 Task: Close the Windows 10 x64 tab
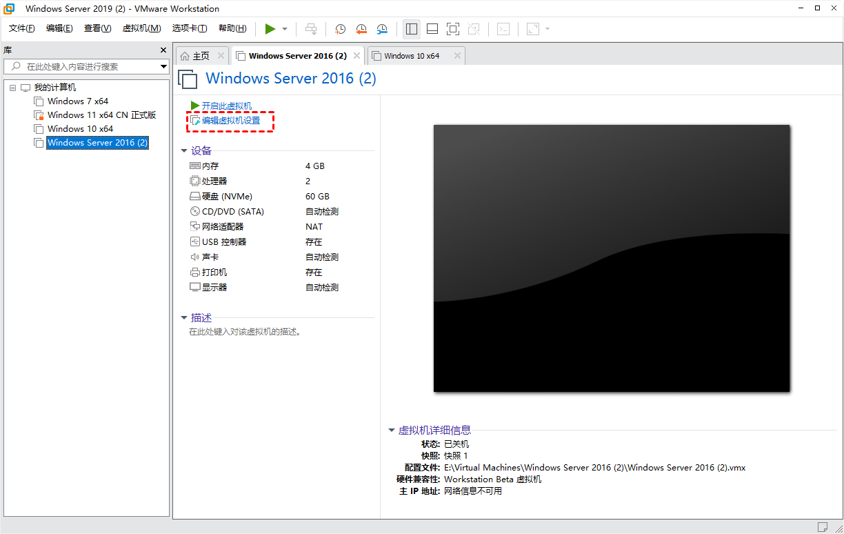(x=456, y=56)
